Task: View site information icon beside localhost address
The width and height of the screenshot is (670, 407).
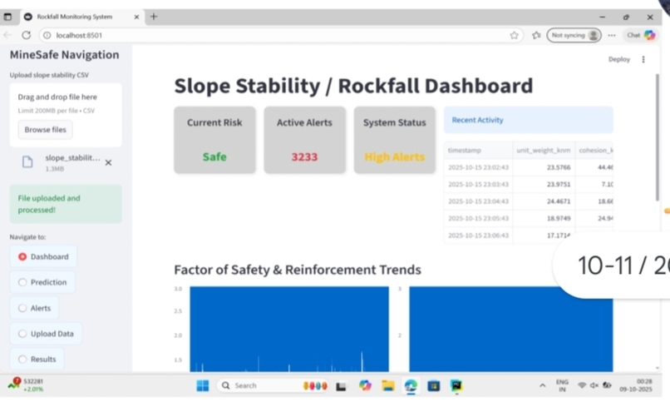Action: [47, 35]
